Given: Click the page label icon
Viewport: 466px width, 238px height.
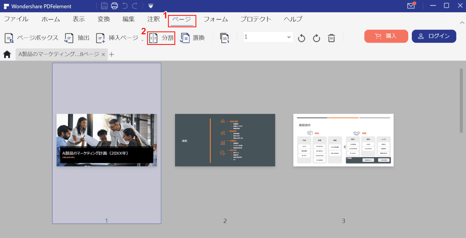Looking at the screenshot, I should click(225, 38).
